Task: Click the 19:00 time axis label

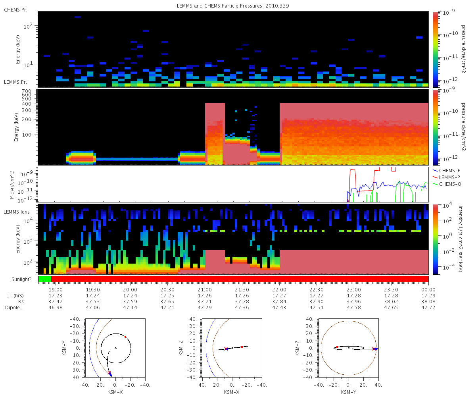Action: 55,290
